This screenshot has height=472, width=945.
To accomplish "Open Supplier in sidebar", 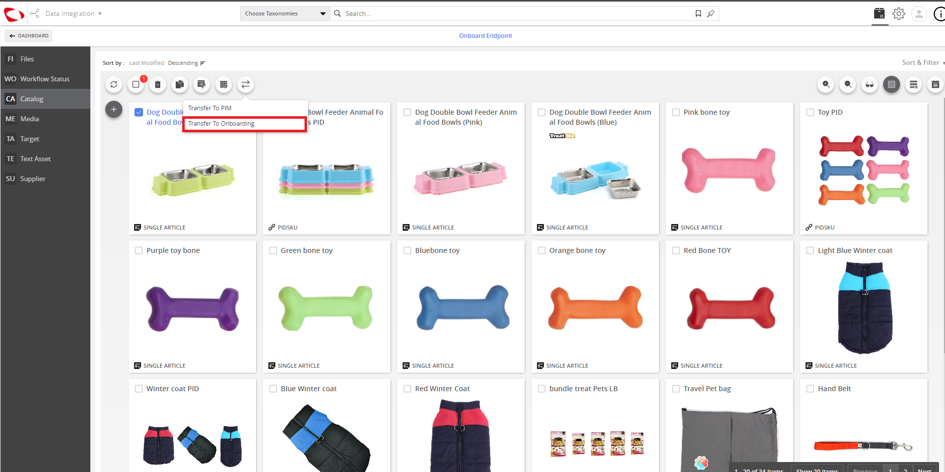I will point(45,179).
